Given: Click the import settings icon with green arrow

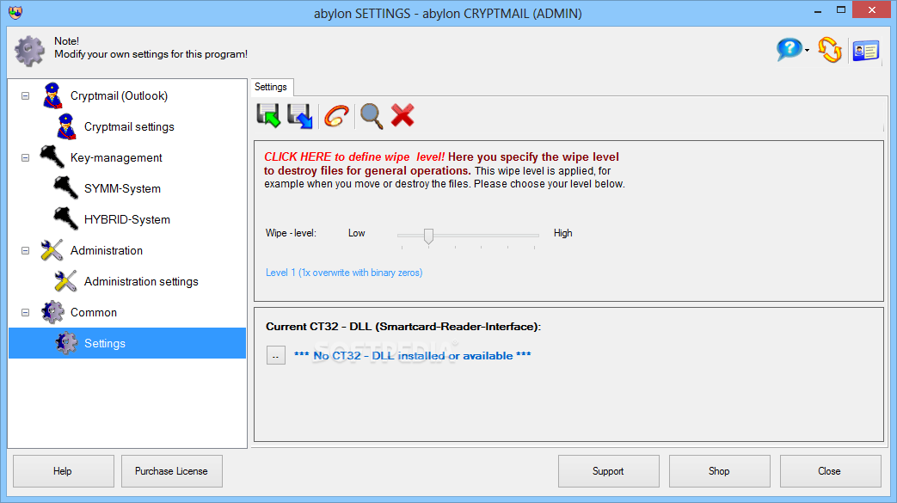Looking at the screenshot, I should click(268, 115).
